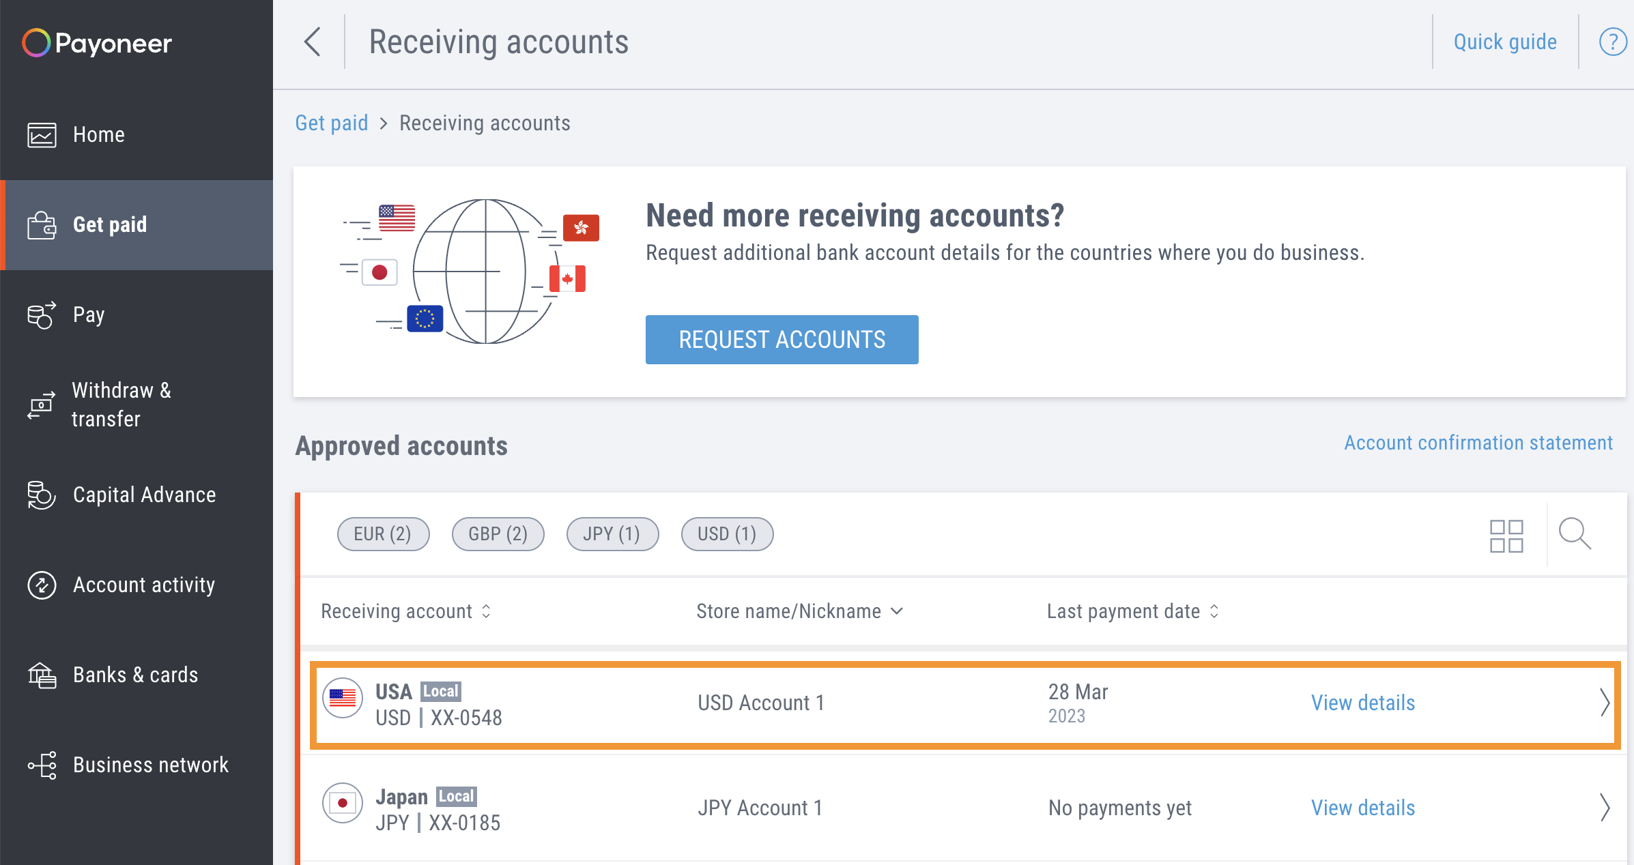Expand the USA account row chevron
Viewport: 1634px width, 865px height.
1604,703
